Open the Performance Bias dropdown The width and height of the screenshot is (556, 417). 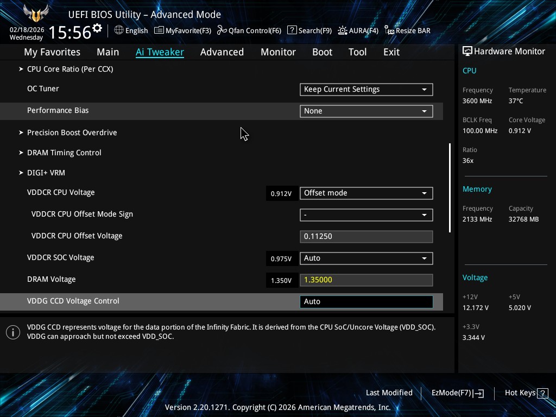pos(367,111)
